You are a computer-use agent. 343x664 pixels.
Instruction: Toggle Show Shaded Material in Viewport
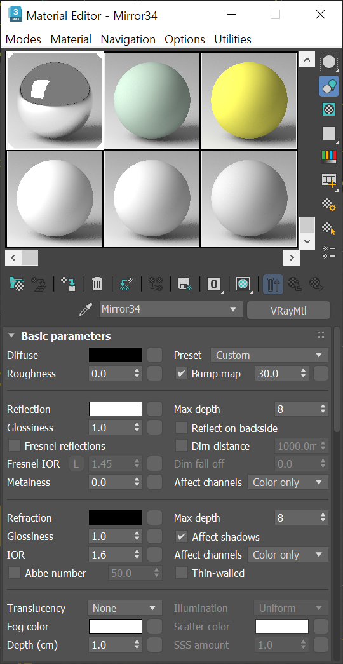click(243, 284)
